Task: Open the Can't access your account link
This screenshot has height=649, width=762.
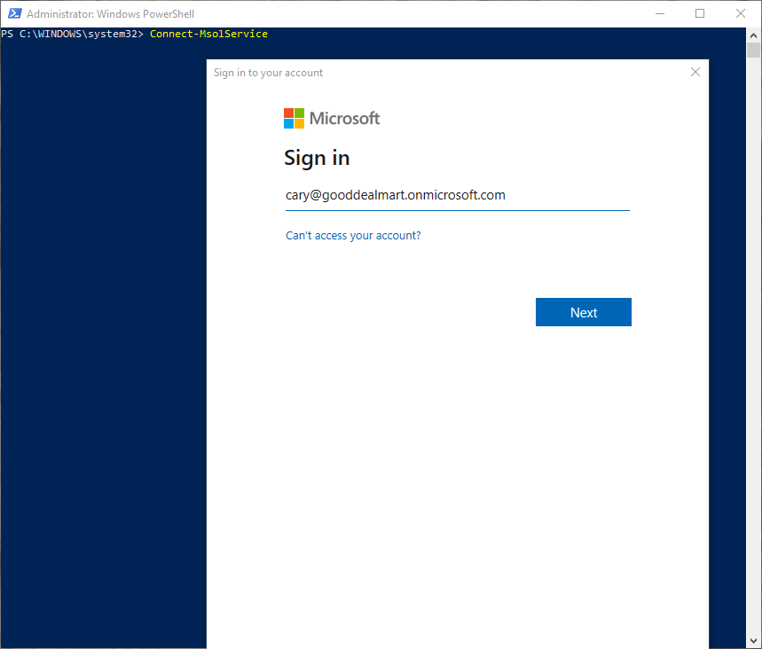Action: tap(353, 236)
